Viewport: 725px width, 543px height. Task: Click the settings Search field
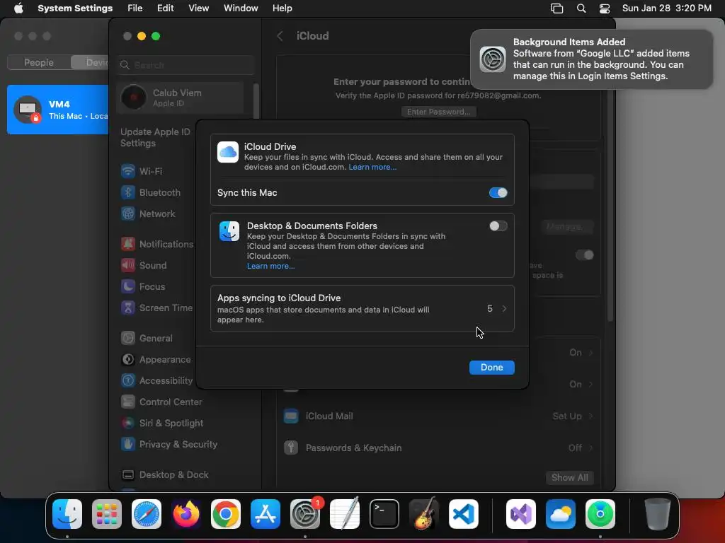[185, 65]
